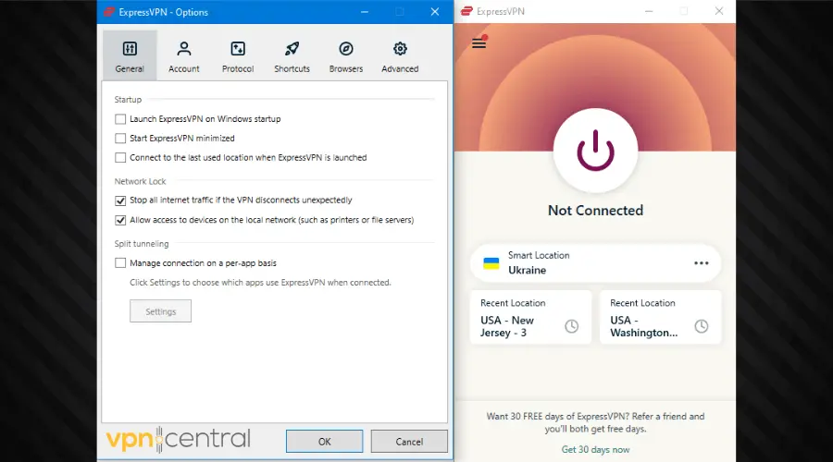The width and height of the screenshot is (833, 462).
Task: Click the Ukraine flag icon
Action: pos(491,263)
